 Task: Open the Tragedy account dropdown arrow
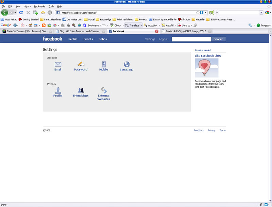(x=271, y=25)
